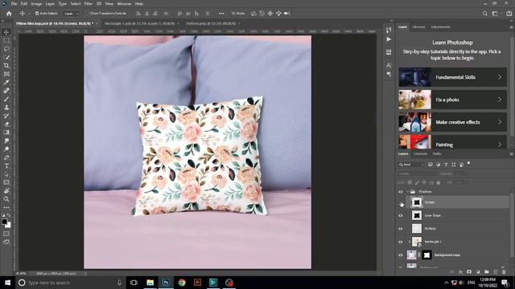Hide the Multiply layer

pyautogui.click(x=401, y=229)
